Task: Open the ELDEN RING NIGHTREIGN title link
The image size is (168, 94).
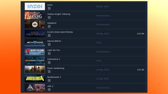Action: 60,32
